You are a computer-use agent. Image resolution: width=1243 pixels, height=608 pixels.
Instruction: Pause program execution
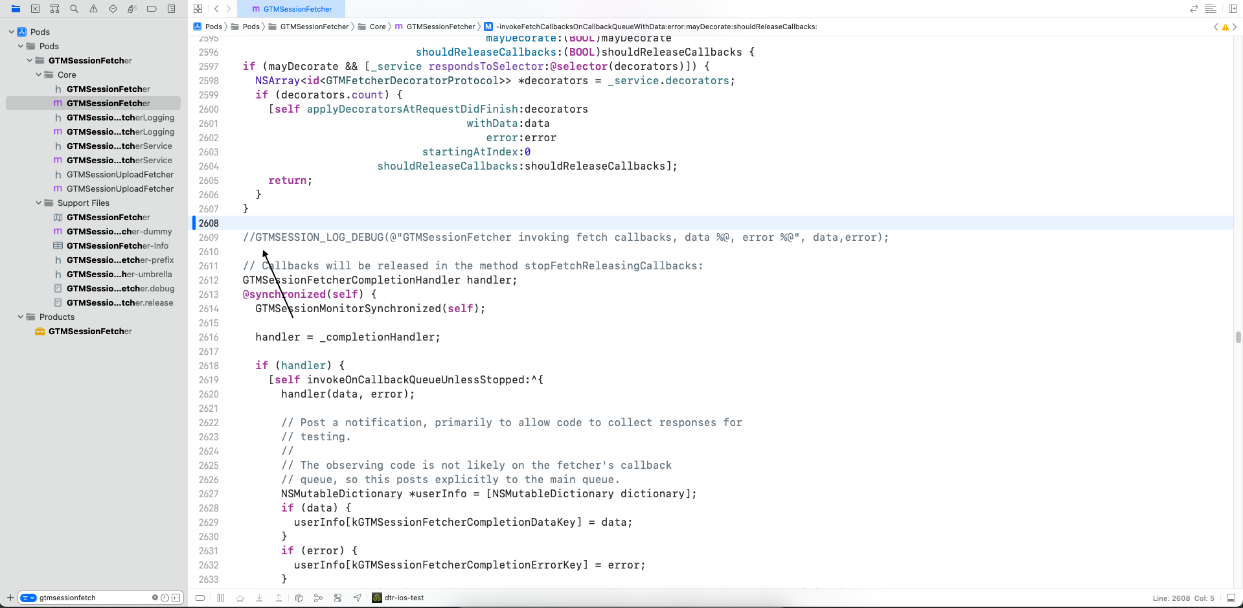coord(220,598)
